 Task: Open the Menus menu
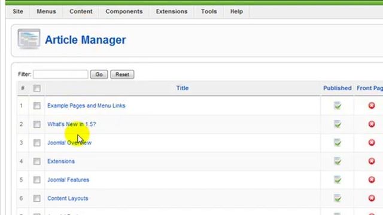click(x=46, y=11)
